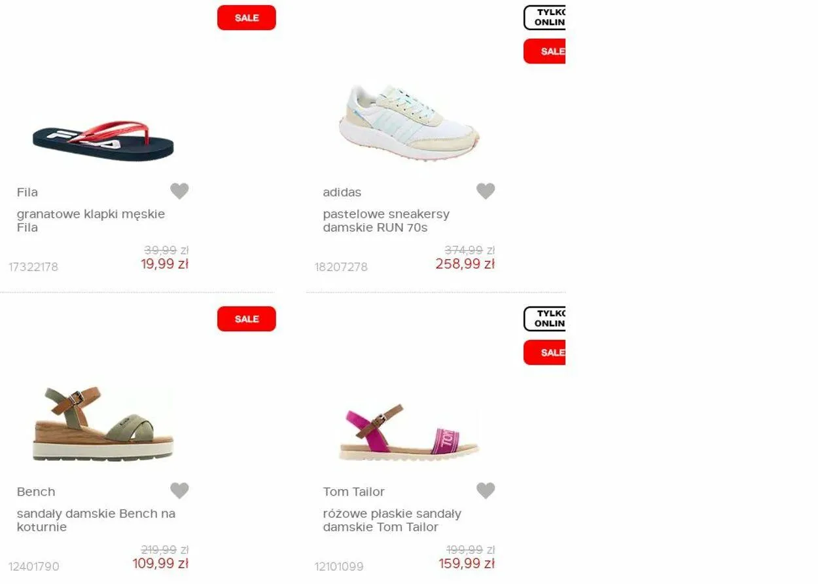Viewport: 818px width, 584px height.
Task: Click TYLKO ONLINE badge above Tom Tailor sandals
Action: coord(544,319)
